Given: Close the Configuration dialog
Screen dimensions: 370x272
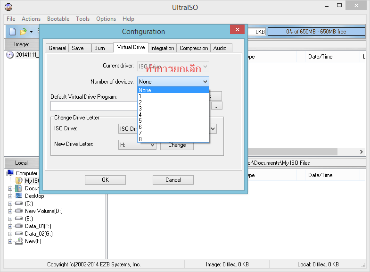Looking at the screenshot, I should [238, 29].
